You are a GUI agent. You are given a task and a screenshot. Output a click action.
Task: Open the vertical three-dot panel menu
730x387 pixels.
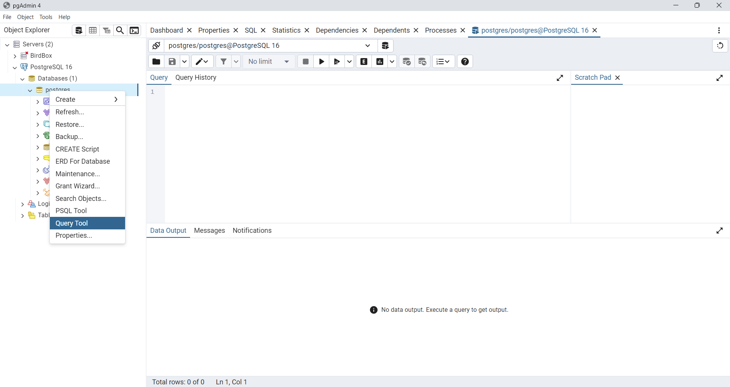(x=719, y=30)
